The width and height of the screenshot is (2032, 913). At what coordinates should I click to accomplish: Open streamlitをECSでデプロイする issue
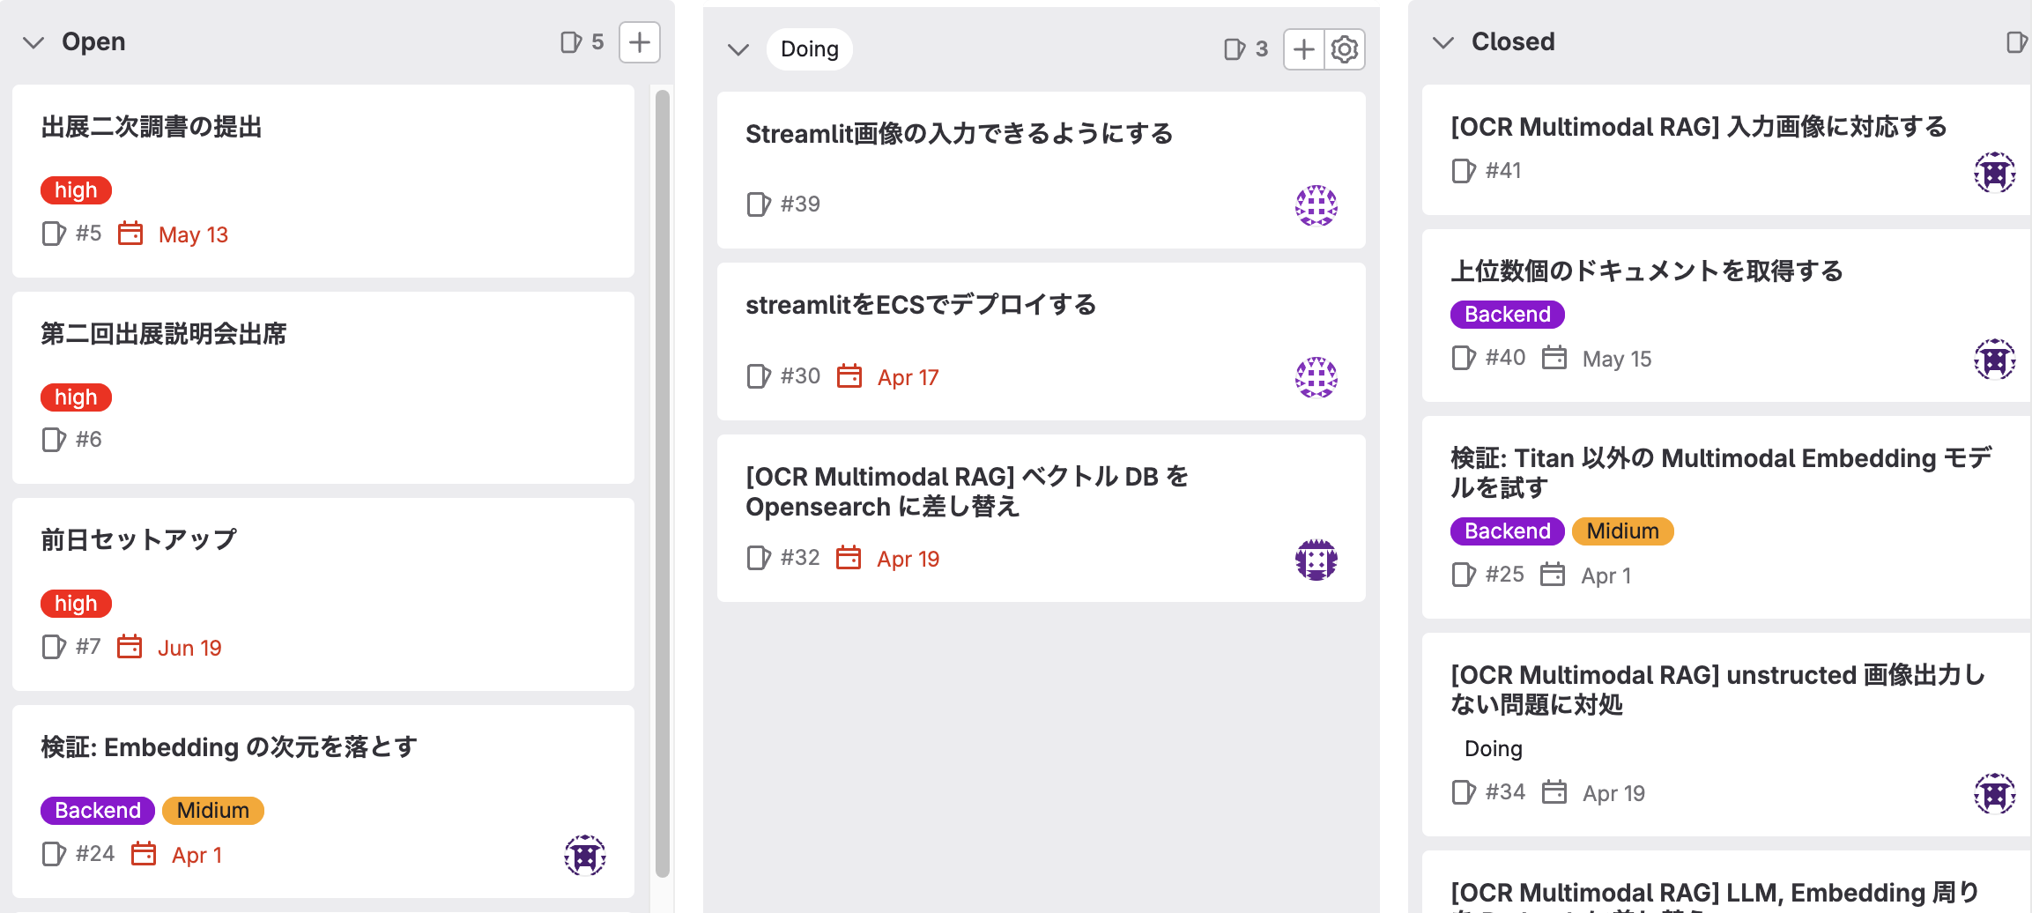tap(920, 305)
